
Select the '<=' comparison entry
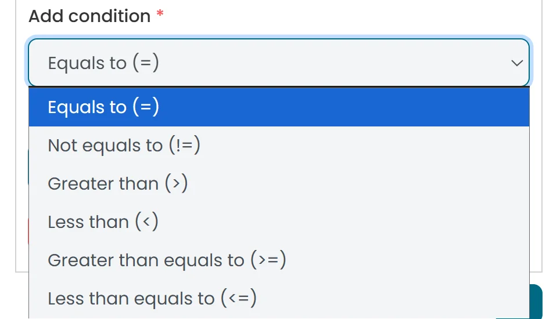[152, 298]
